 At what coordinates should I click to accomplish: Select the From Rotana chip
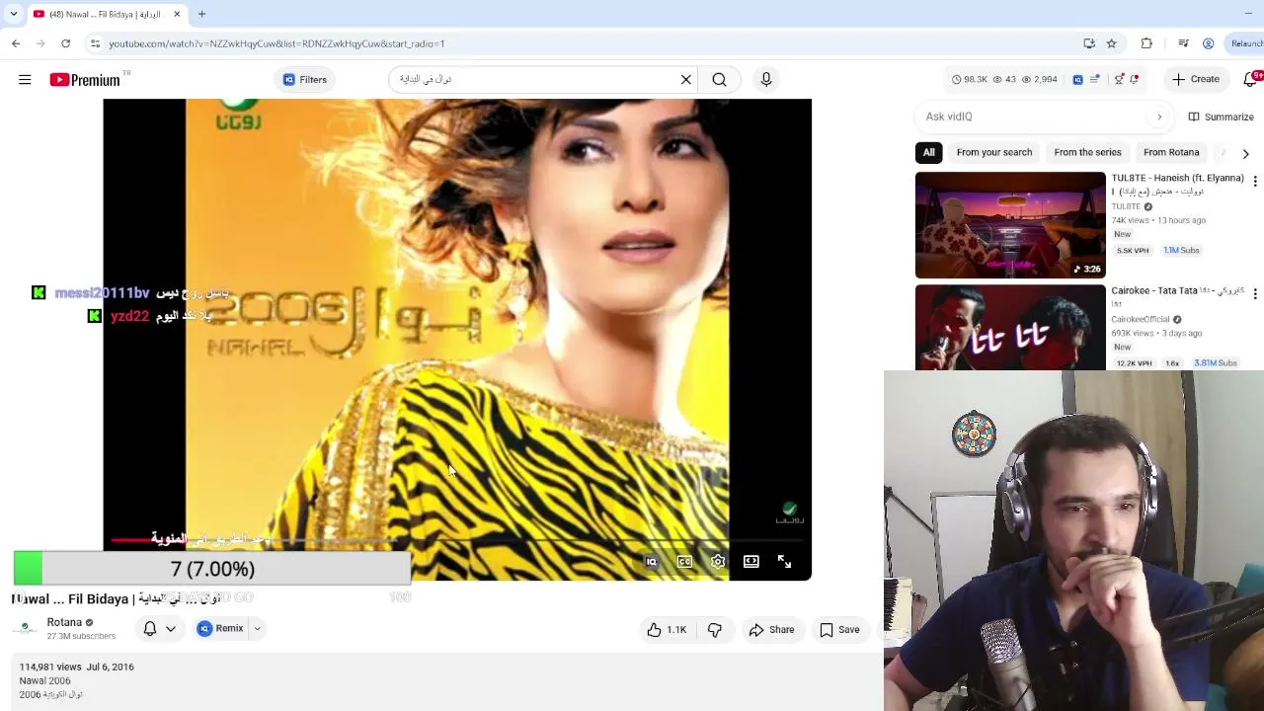(x=1171, y=152)
